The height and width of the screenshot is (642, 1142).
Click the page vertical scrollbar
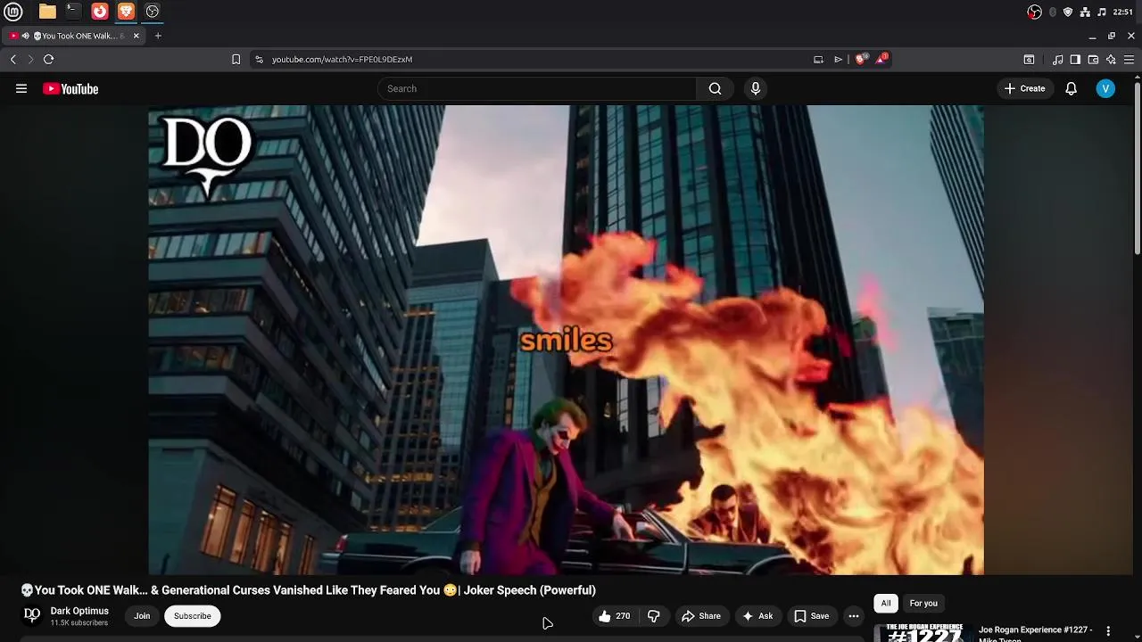1138,168
